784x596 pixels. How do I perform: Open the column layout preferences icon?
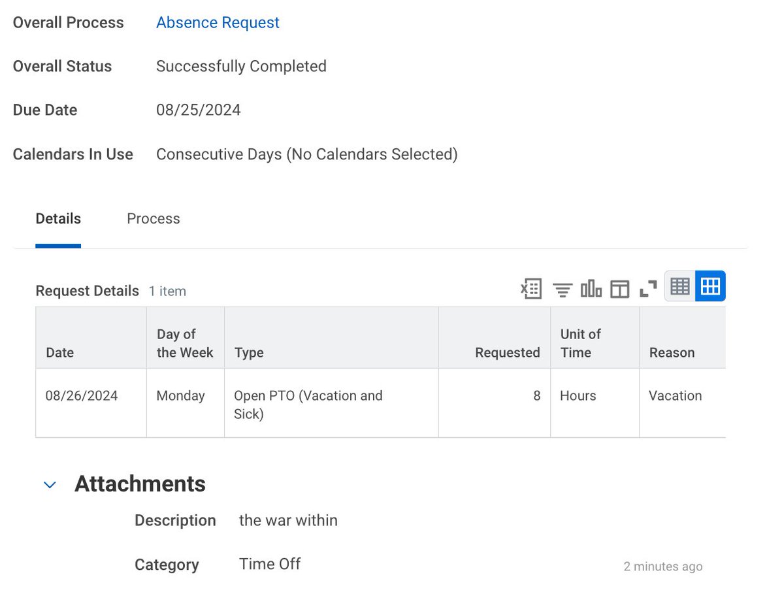[619, 289]
